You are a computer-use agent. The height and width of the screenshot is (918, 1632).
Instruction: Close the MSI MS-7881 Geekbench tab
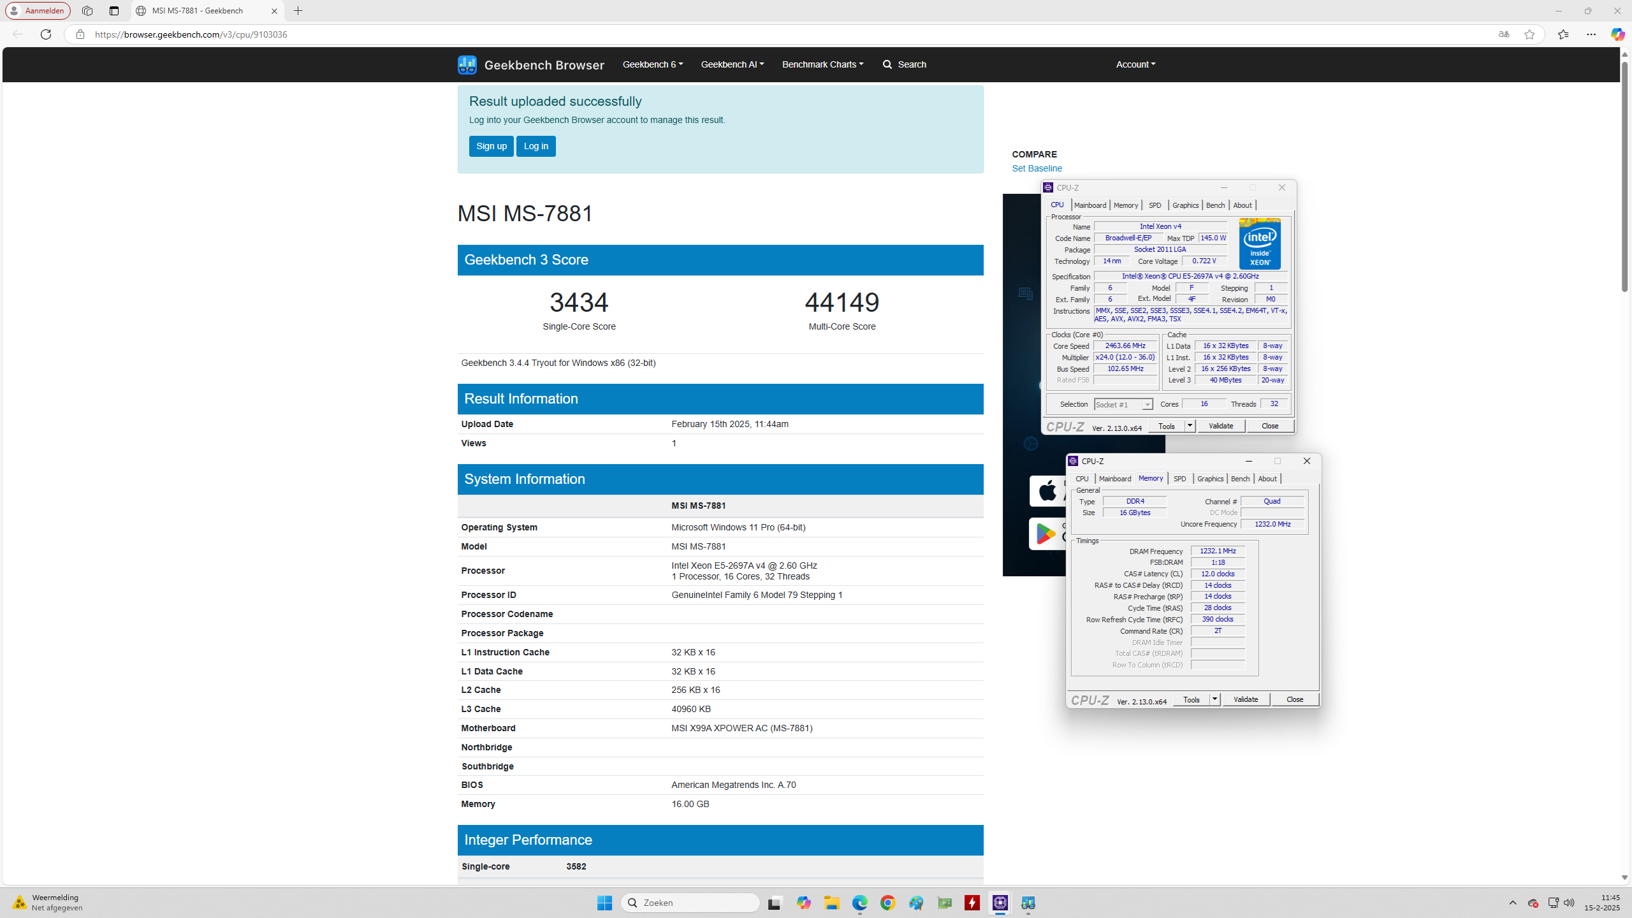point(274,11)
